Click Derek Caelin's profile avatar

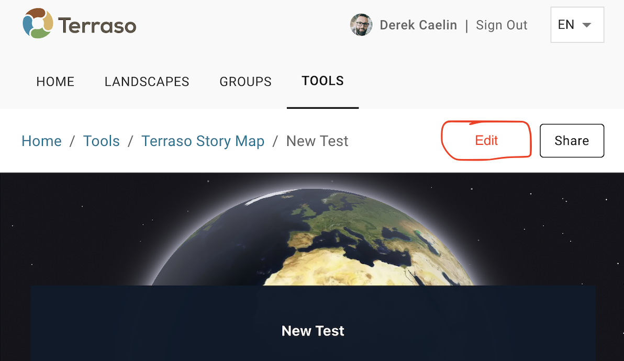pyautogui.click(x=361, y=25)
